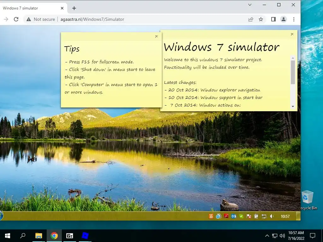The image size is (323, 242).
Task: Click the 'Press F11 for fullscreen mode' tip
Action: point(99,62)
